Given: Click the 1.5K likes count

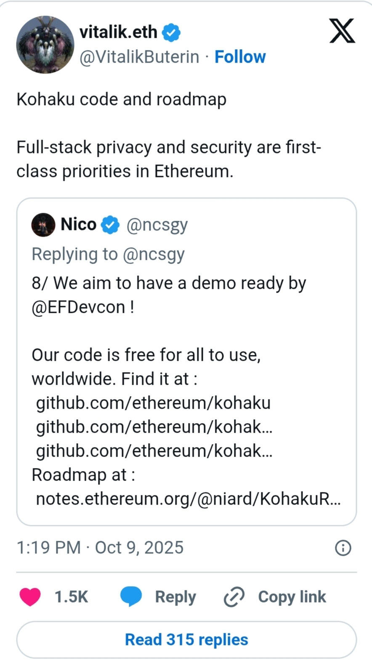Looking at the screenshot, I should 71,597.
